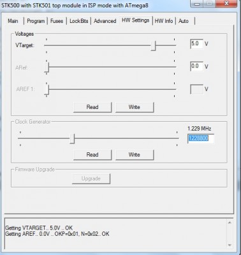
Task: Select the HW Settings tab
Action: coord(136,20)
